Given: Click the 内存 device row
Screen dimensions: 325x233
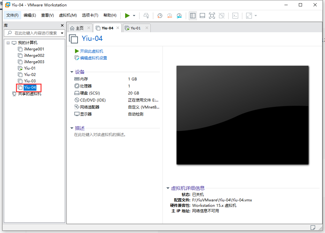Looking at the screenshot, I should (x=117, y=79).
